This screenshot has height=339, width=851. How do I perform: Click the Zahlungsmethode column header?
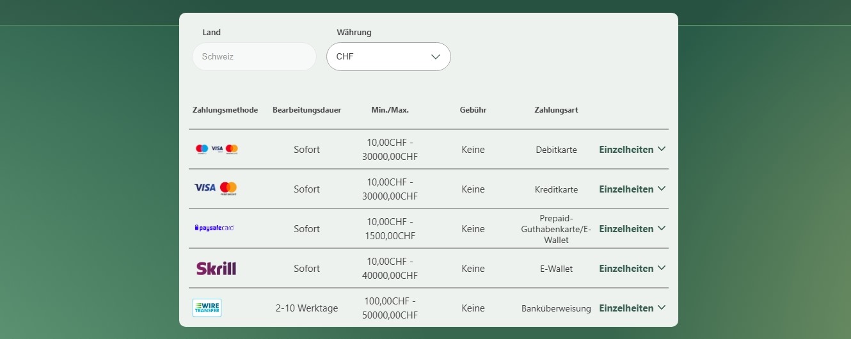[x=225, y=110]
